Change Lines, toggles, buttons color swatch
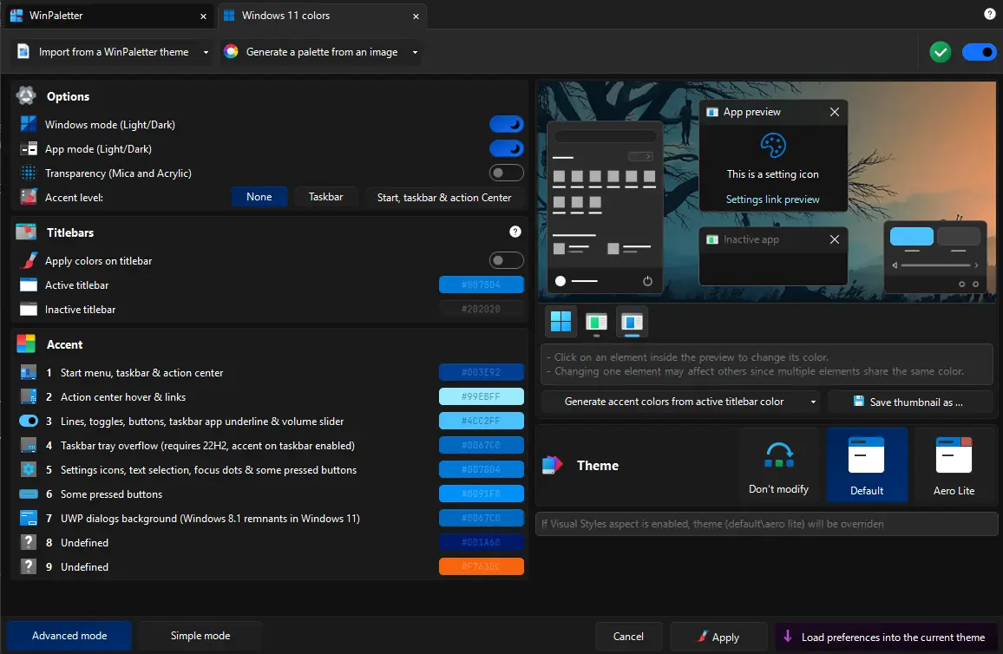The height and width of the screenshot is (654, 1003). coord(481,421)
